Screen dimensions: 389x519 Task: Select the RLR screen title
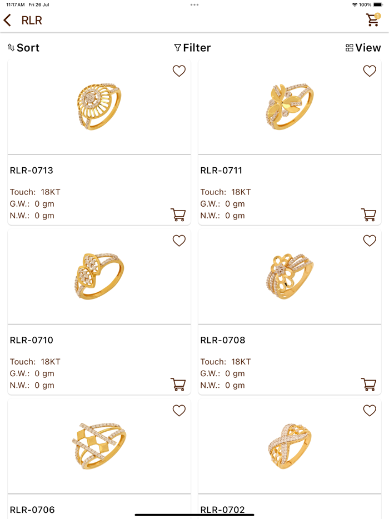coord(32,20)
